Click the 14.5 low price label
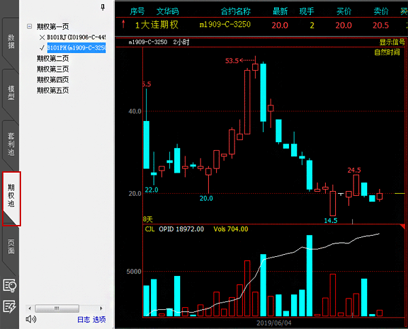This screenshot has width=408, height=329. [330, 220]
